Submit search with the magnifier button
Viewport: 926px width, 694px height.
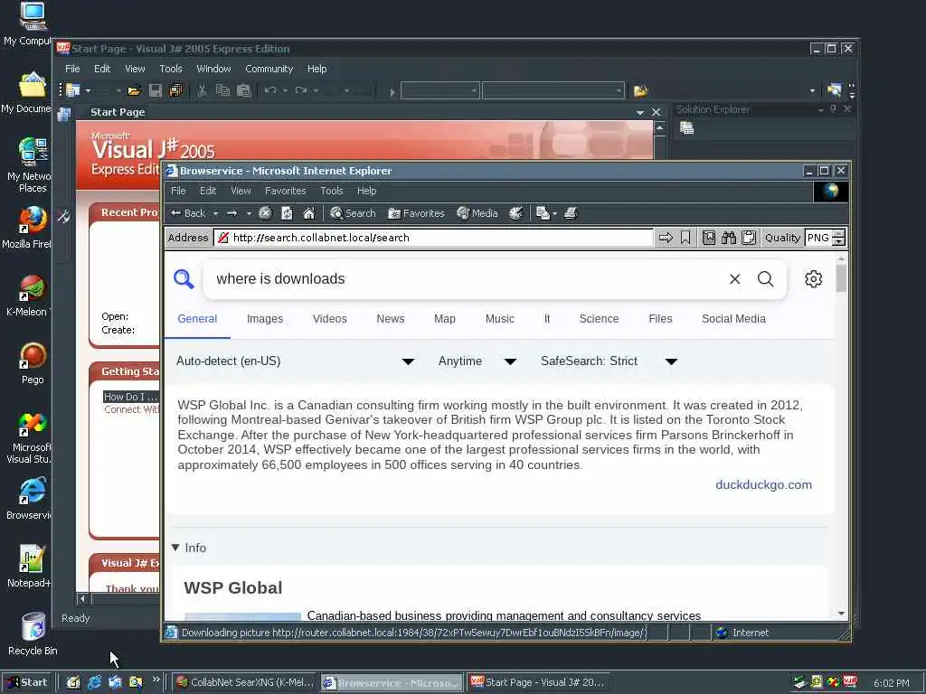(765, 279)
